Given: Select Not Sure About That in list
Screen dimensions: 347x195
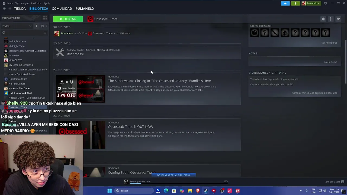Looking at the screenshot, I should point(20,93).
